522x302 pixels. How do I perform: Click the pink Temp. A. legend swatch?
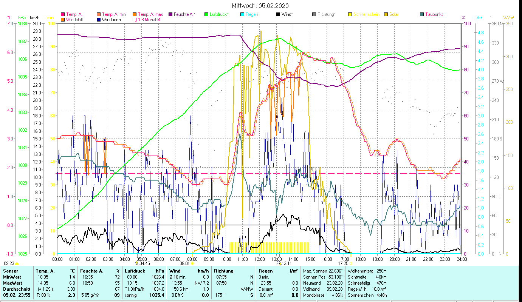(63, 15)
